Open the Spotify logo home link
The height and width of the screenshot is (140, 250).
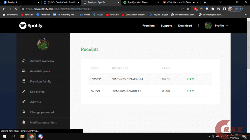(x=31, y=25)
